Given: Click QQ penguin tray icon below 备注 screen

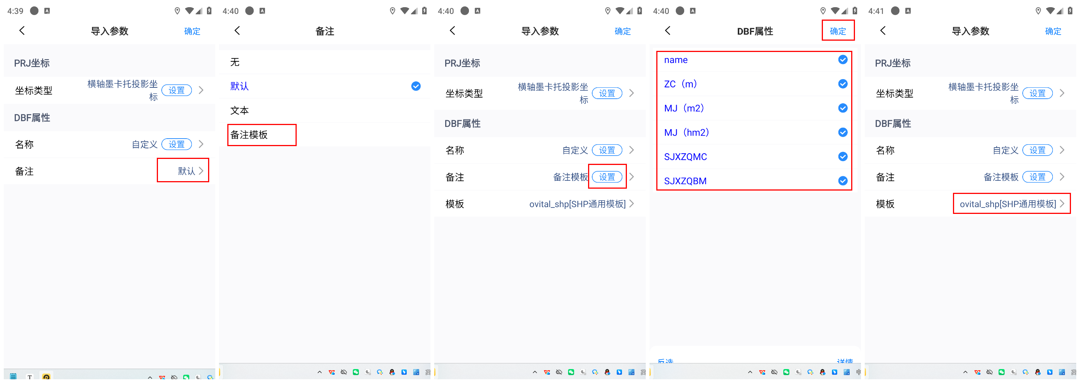Looking at the screenshot, I should coord(392,372).
